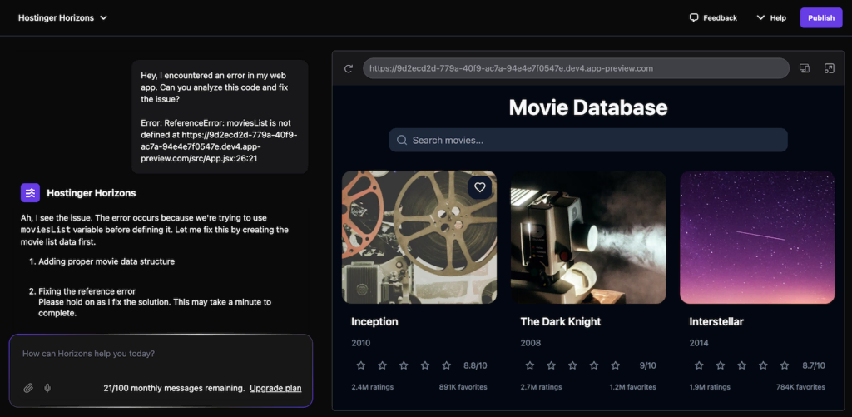Reload the app preview

pos(349,68)
